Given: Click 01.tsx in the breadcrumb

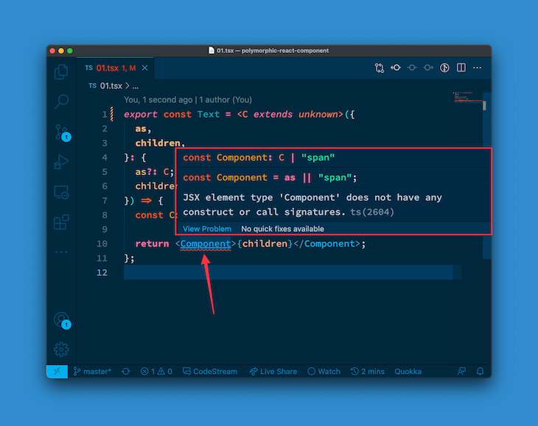Looking at the screenshot, I should point(111,86).
